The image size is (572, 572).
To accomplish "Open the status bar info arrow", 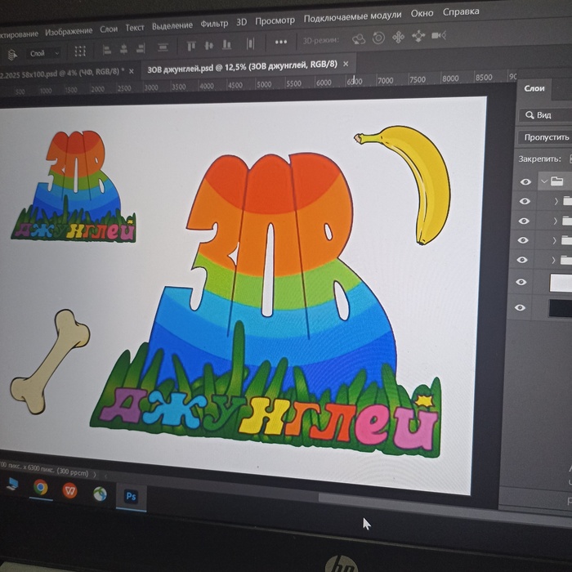I will coord(95,475).
